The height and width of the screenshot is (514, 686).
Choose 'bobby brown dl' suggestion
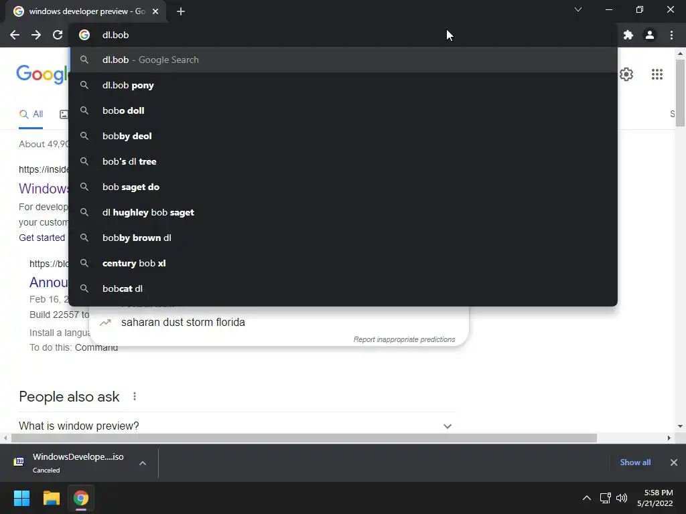[343, 238]
